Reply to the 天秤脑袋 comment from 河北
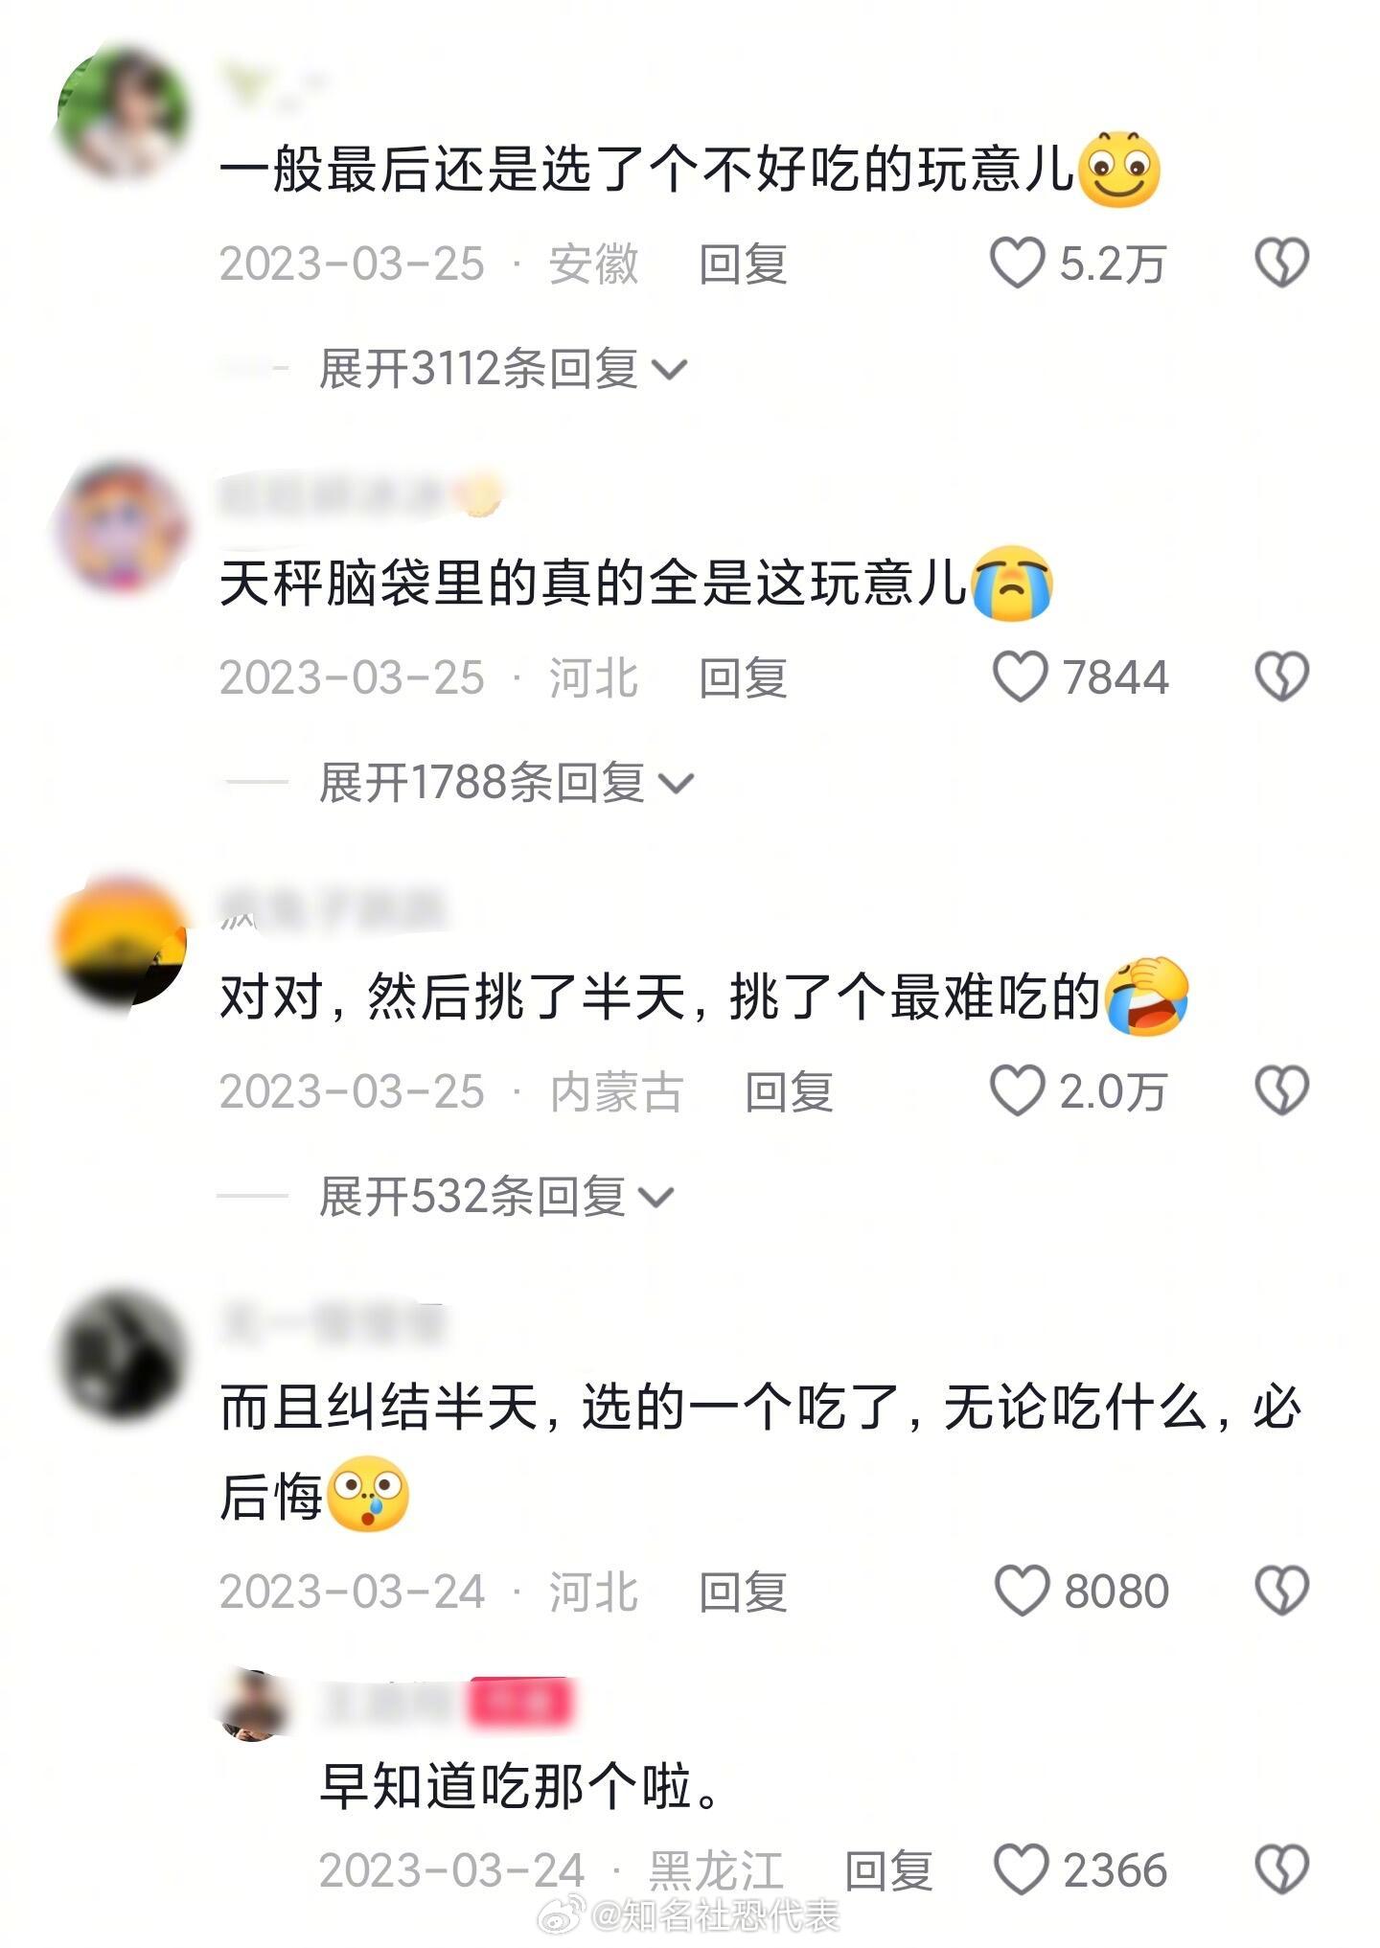Viewport: 1380px width, 1948px height. pyautogui.click(x=744, y=677)
